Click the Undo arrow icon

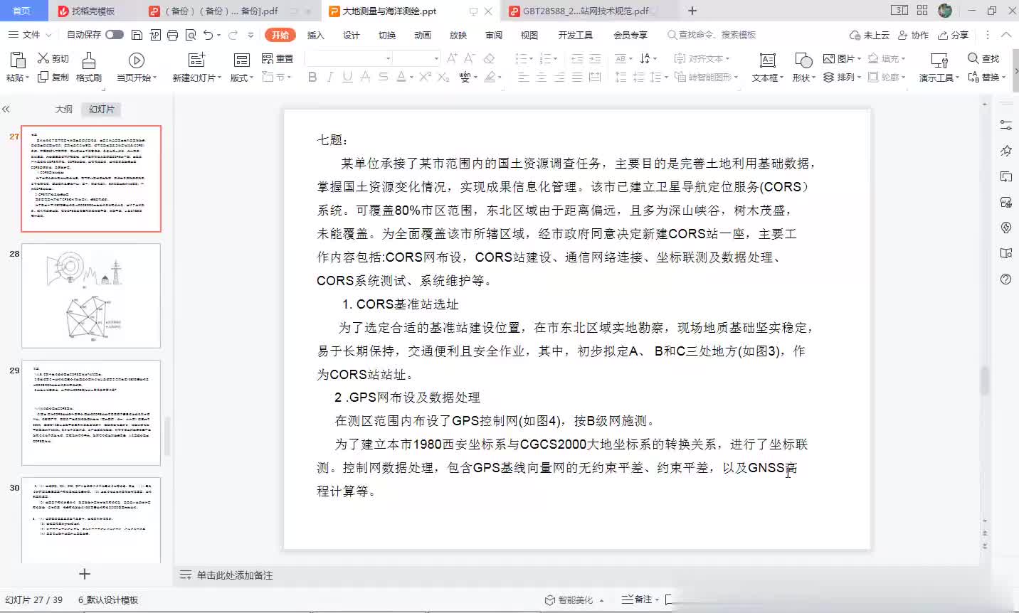(208, 35)
